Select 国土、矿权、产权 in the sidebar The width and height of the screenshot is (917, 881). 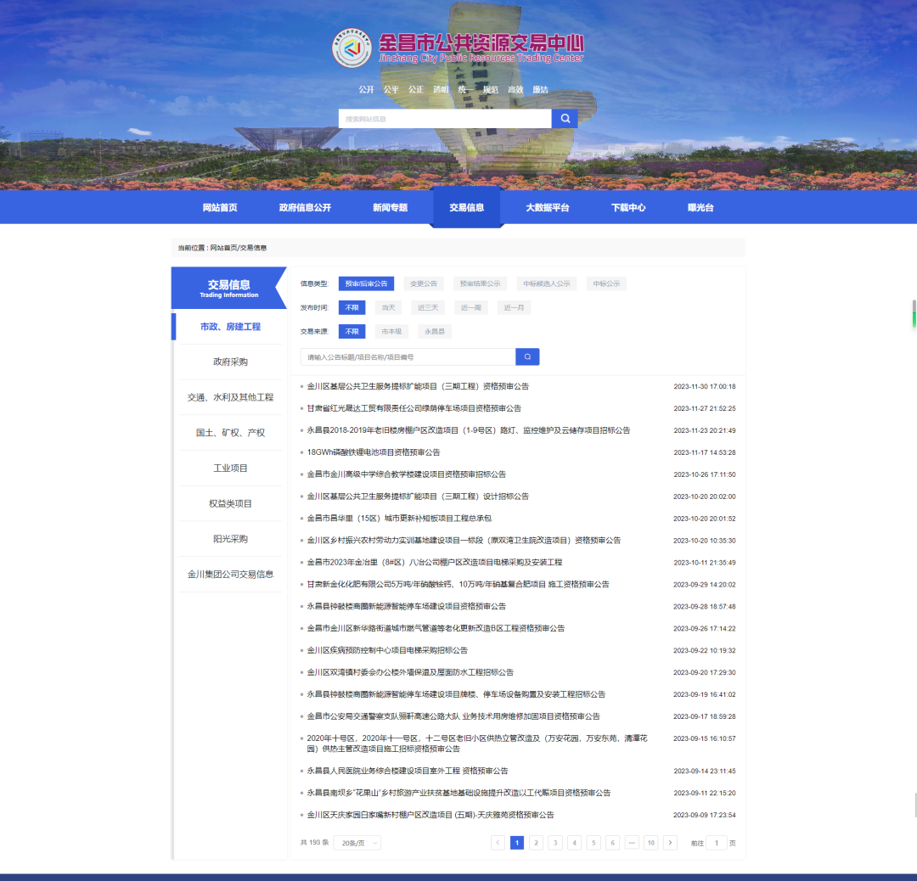point(230,433)
